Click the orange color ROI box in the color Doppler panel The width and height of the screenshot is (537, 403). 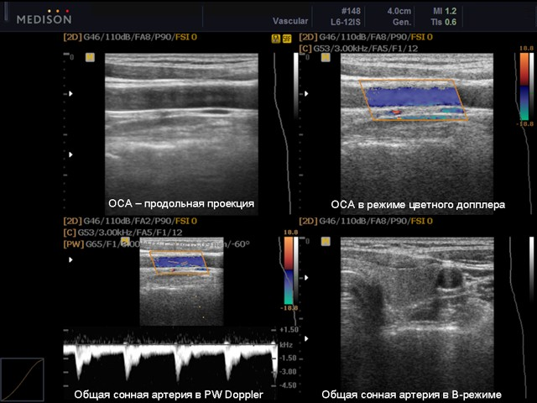[414, 100]
